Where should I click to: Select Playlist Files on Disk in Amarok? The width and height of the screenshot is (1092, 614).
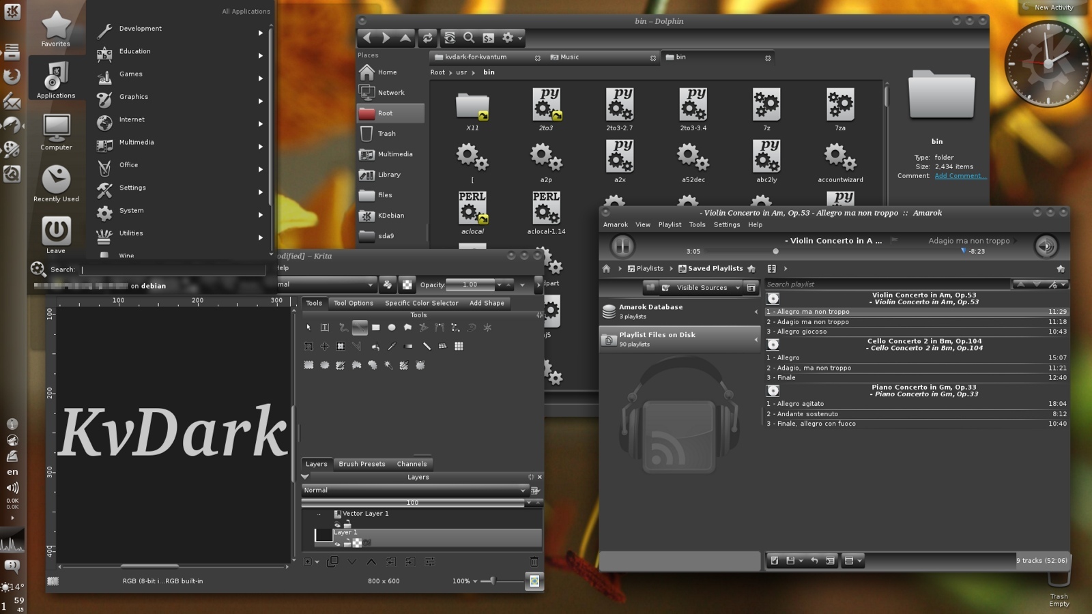[680, 338]
